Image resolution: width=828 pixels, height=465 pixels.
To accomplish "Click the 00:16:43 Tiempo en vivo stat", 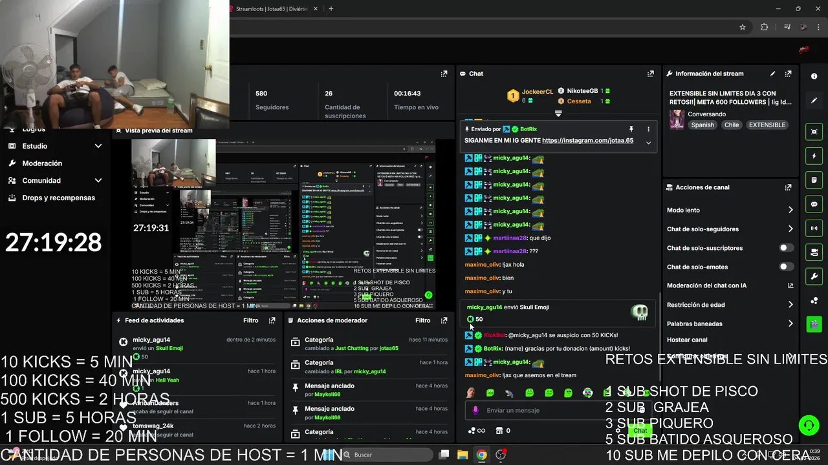I will tap(416, 100).
